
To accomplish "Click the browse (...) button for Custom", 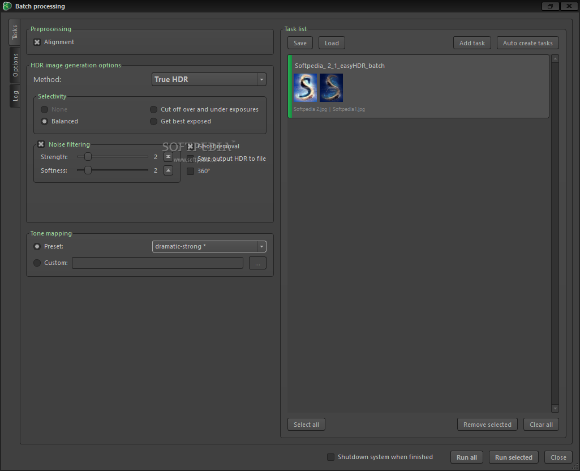I will (258, 263).
